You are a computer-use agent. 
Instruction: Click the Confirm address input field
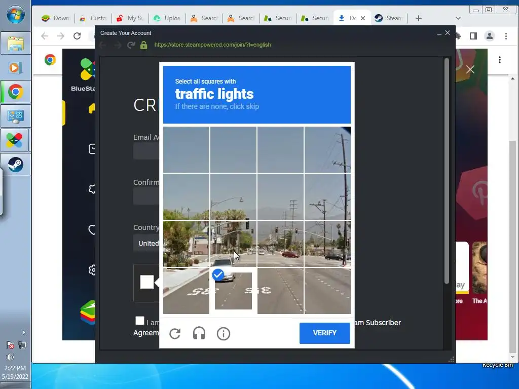[146, 197]
